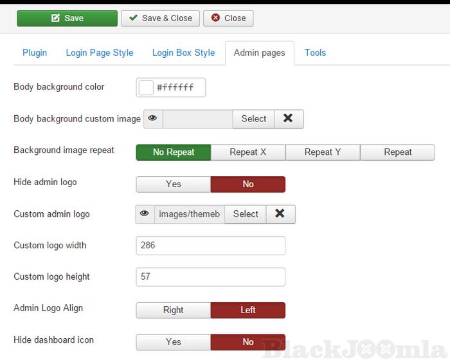Open the Login Page Style tab
Screen dimensions: 450x362
100,53
